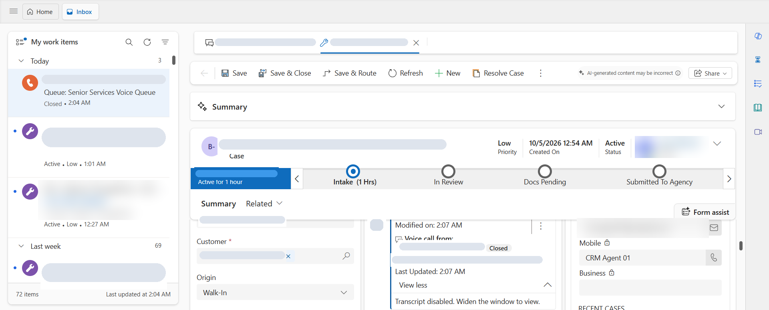This screenshot has width=769, height=310.
Task: Collapse the Today group
Action: coord(21,61)
